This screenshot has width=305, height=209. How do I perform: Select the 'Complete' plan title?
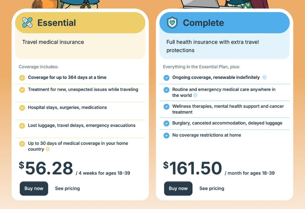(x=203, y=22)
